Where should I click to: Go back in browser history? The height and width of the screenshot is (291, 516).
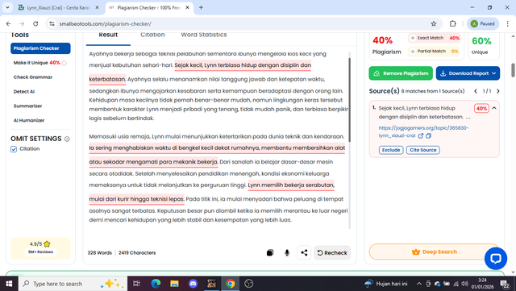pos(9,23)
